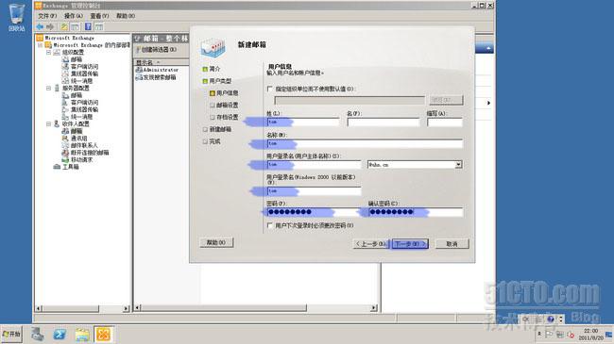Select the 移动请求 node

coord(81,159)
